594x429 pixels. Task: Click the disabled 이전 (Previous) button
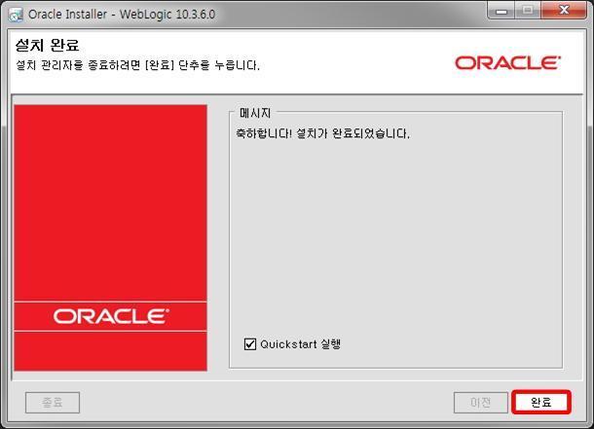tap(481, 403)
